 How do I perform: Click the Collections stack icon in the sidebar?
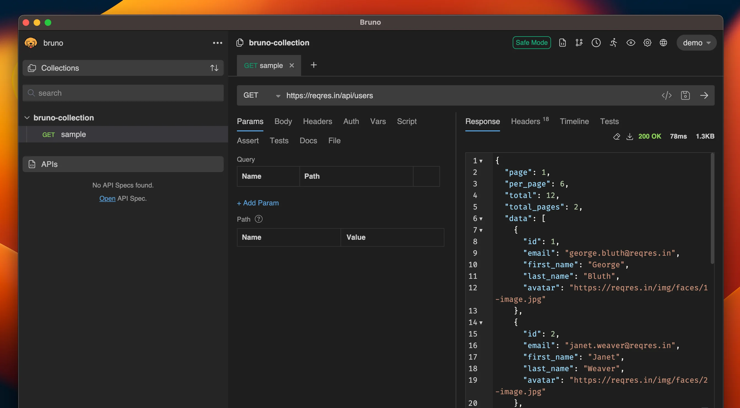(x=32, y=68)
